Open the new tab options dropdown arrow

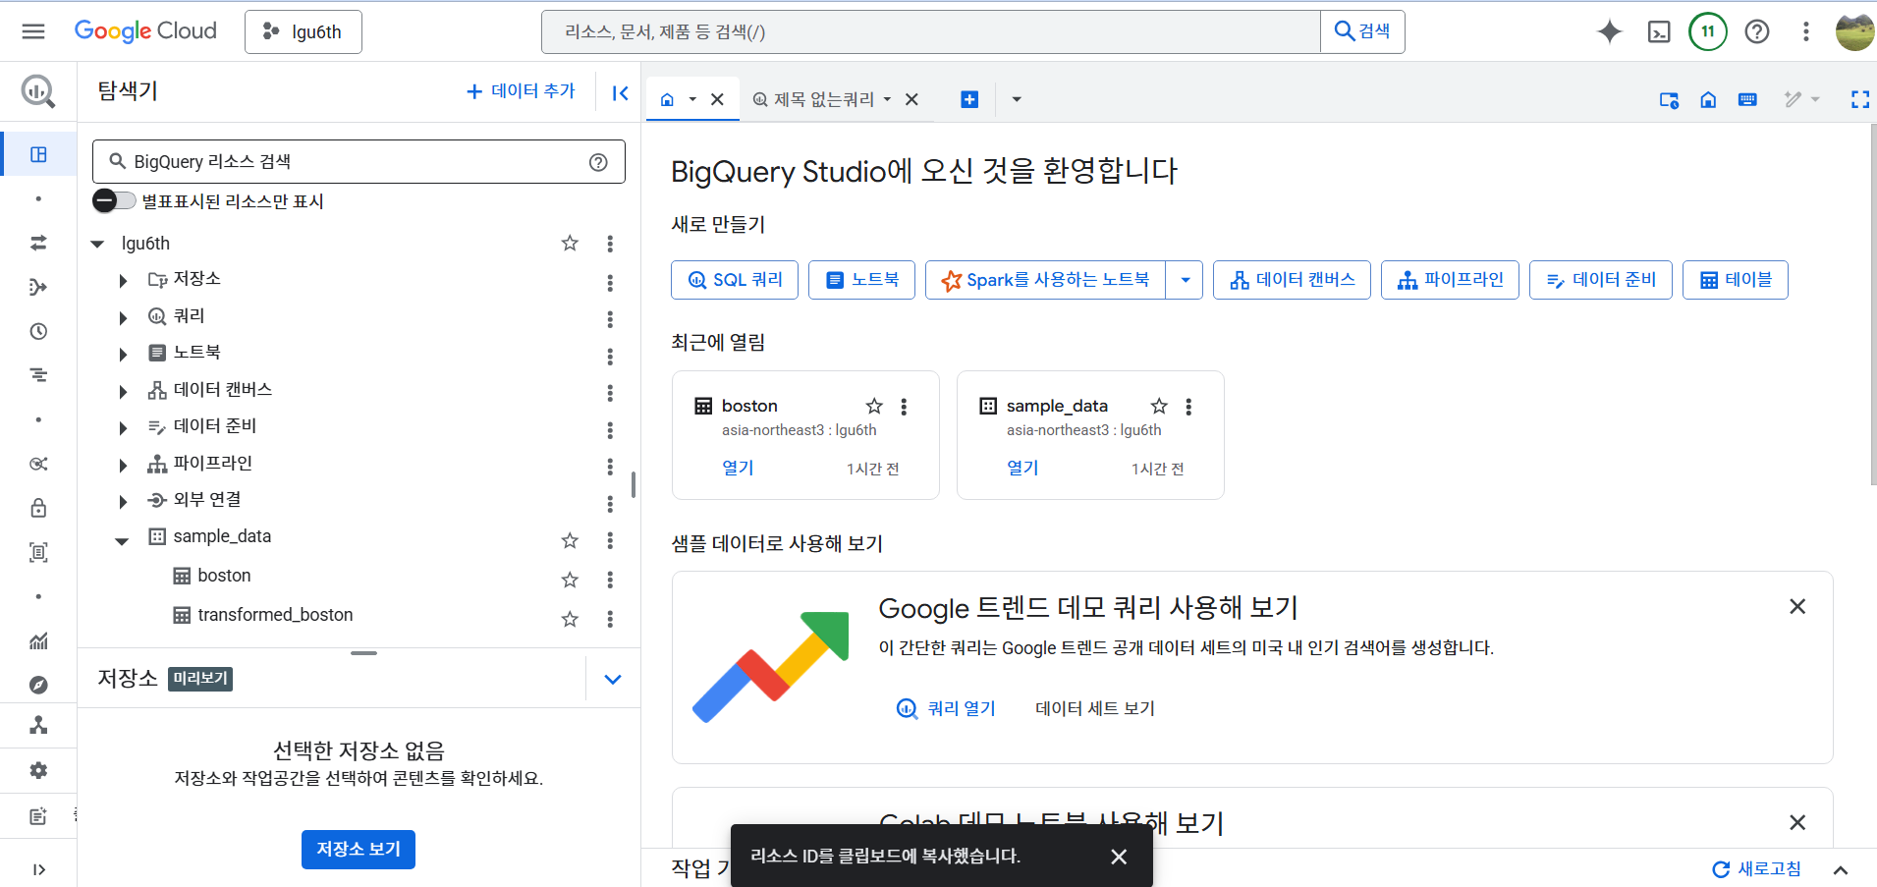[x=1017, y=99]
